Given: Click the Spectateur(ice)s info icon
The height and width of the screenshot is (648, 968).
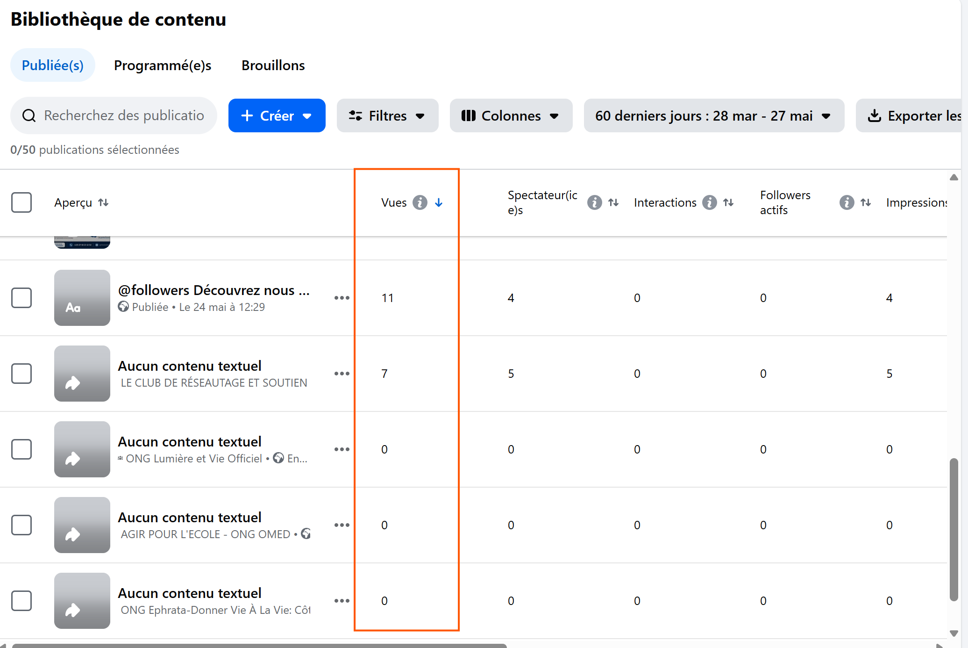Looking at the screenshot, I should click(x=595, y=202).
